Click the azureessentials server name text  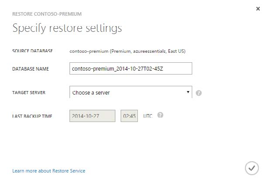tap(146, 51)
